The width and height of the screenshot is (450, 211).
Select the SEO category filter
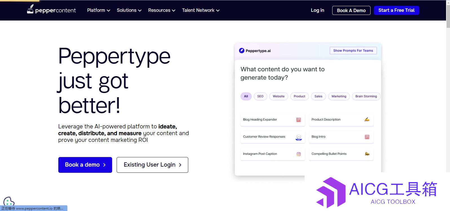click(260, 96)
